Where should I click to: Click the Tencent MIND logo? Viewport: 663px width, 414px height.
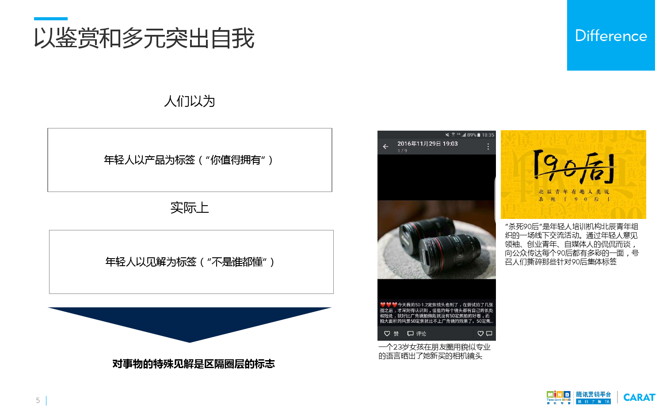[559, 397]
